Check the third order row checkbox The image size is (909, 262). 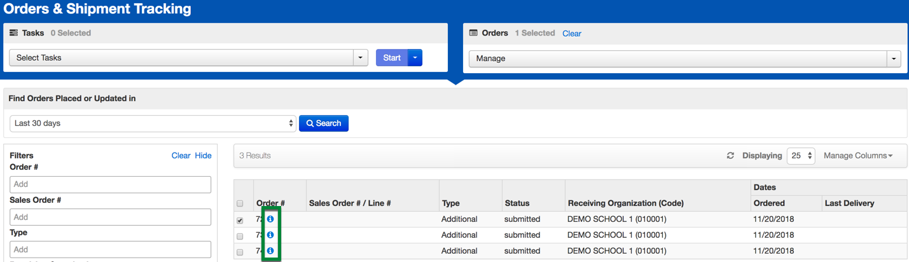pos(240,252)
